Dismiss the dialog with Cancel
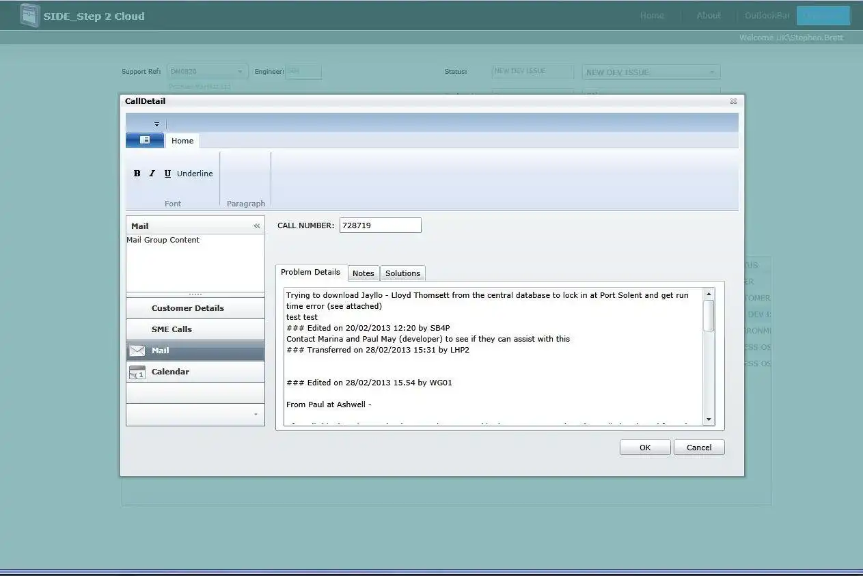Image resolution: width=863 pixels, height=576 pixels. click(x=699, y=448)
